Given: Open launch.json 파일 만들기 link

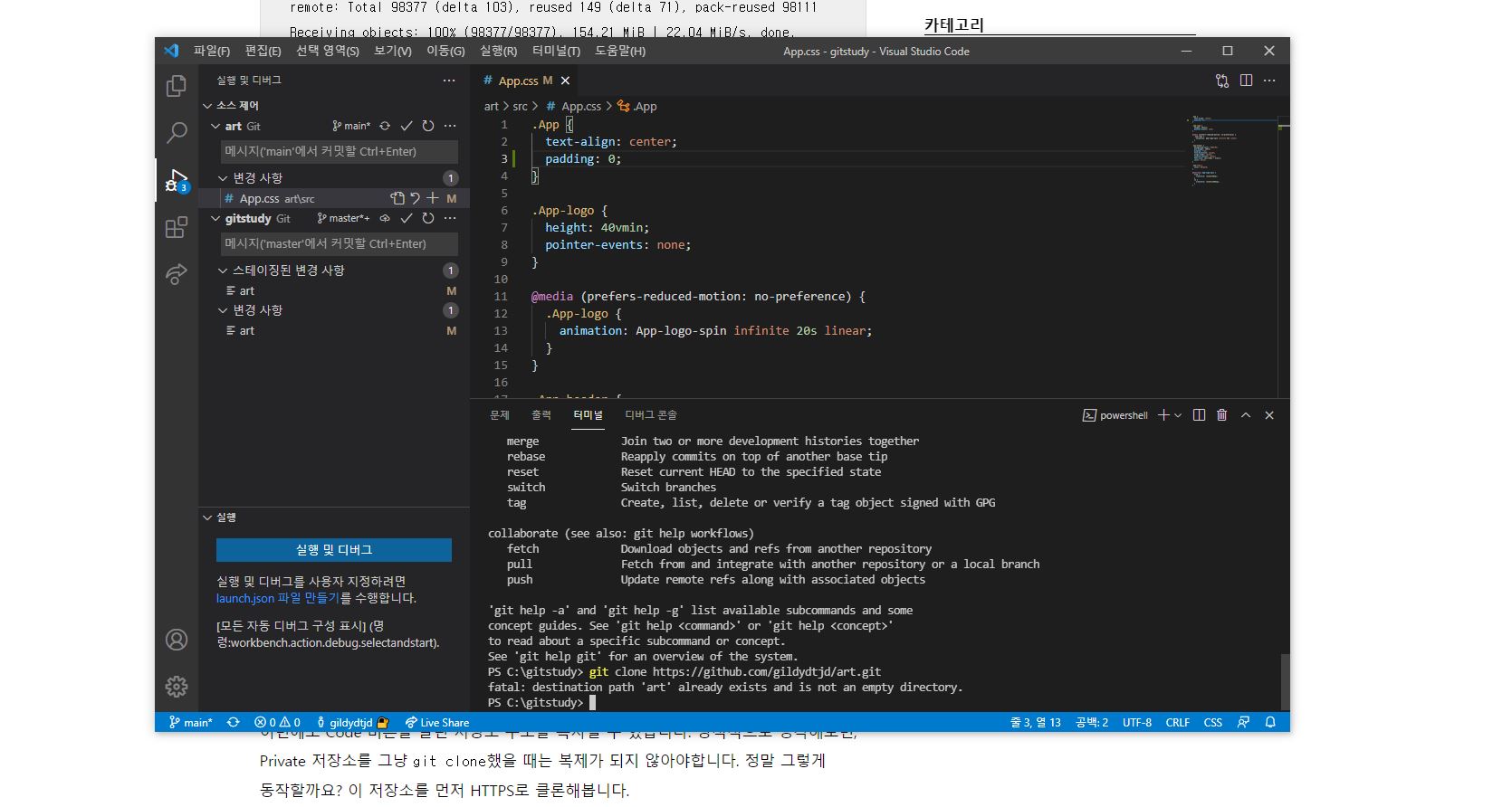Looking at the screenshot, I should [x=277, y=598].
